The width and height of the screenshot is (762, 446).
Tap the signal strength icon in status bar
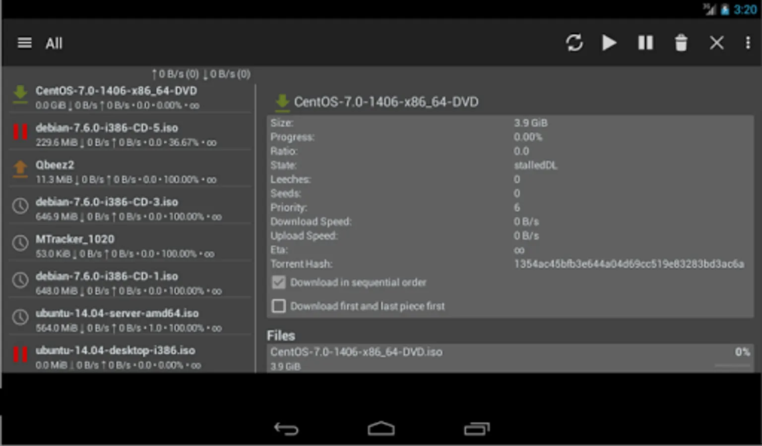coord(709,9)
